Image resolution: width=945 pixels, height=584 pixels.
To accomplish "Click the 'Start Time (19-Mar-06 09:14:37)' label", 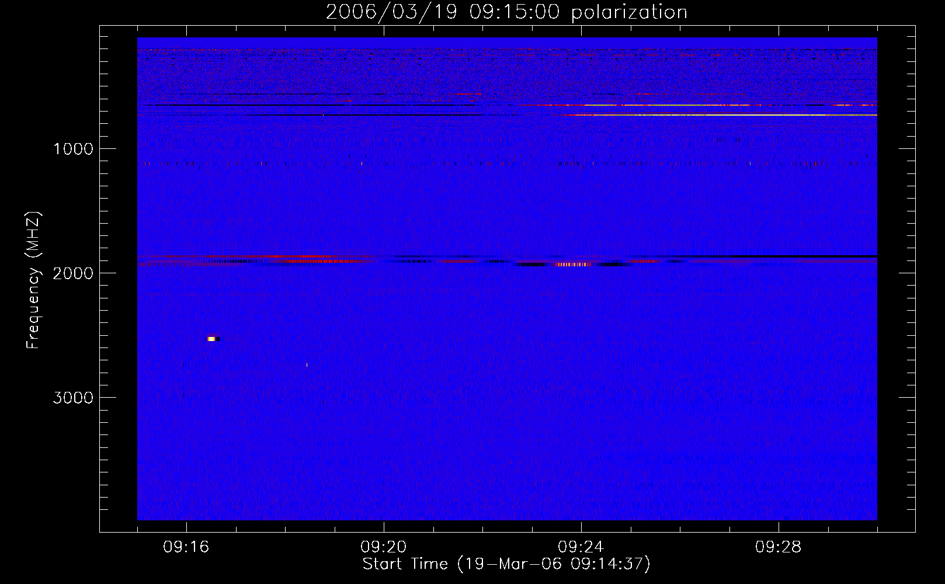I will [506, 564].
